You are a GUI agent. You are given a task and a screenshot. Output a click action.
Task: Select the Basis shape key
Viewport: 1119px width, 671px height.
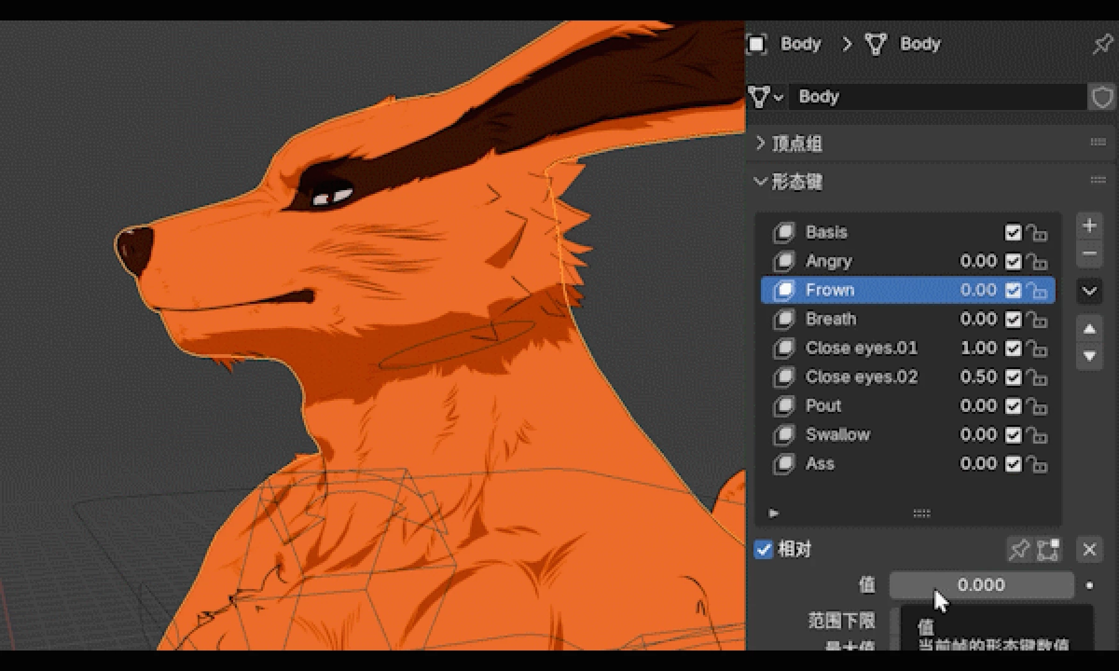pos(908,232)
